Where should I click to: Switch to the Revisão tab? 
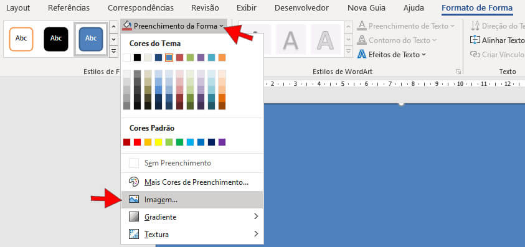coord(205,7)
